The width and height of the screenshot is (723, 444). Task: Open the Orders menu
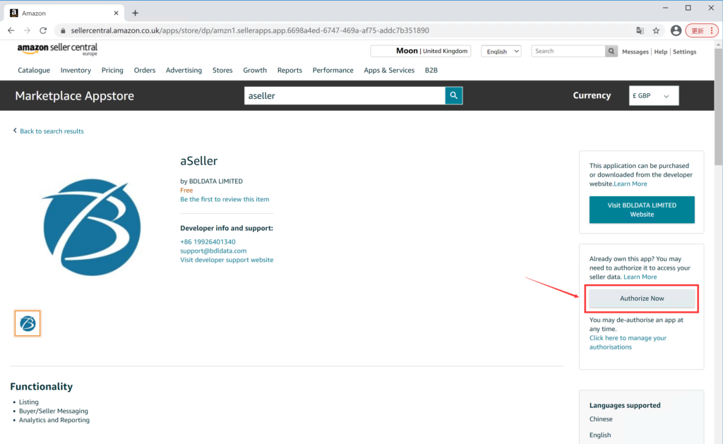[x=144, y=70]
